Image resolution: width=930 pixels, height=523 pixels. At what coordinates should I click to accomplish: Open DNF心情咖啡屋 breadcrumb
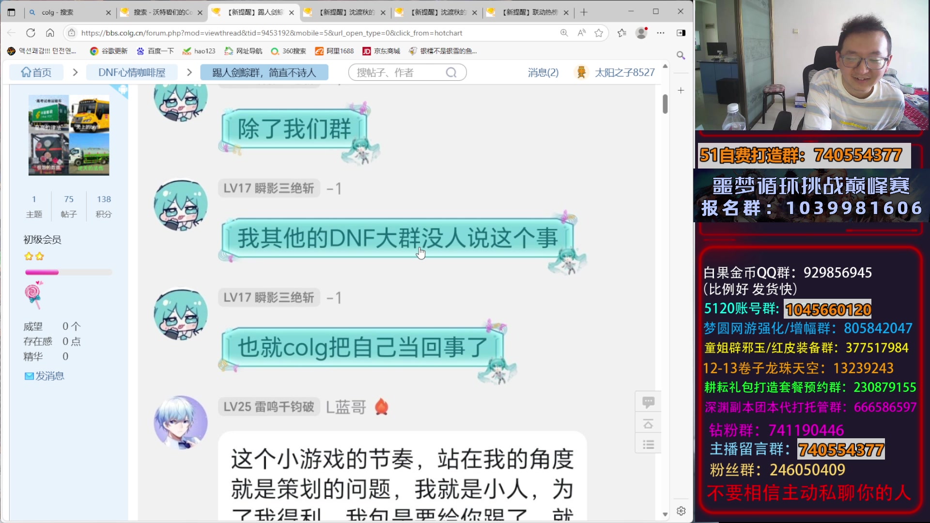tap(132, 73)
